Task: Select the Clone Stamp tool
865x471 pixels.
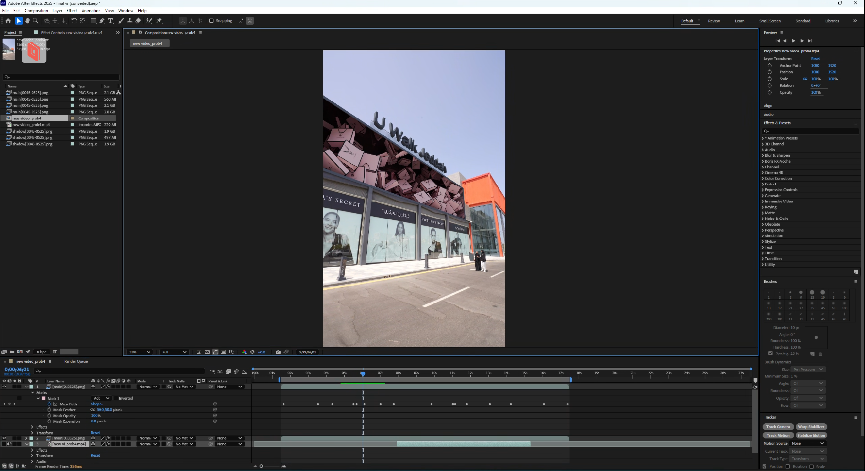Action: (x=130, y=21)
